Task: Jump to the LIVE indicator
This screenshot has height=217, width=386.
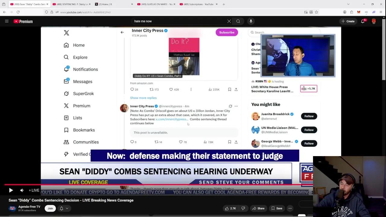Action: [x=34, y=190]
